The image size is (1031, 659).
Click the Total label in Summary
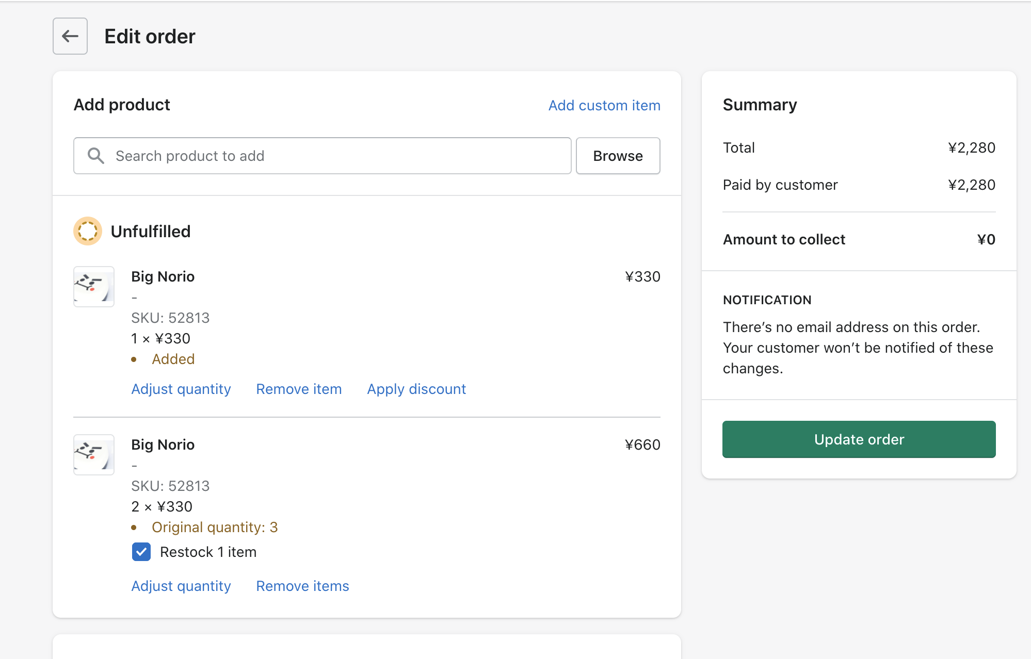[x=739, y=147]
